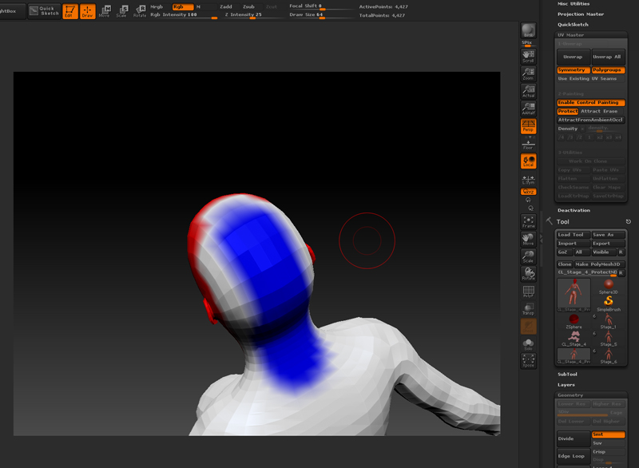Select the Scroll canvas icon
Viewport: 639px width, 468px height.
coord(528,56)
